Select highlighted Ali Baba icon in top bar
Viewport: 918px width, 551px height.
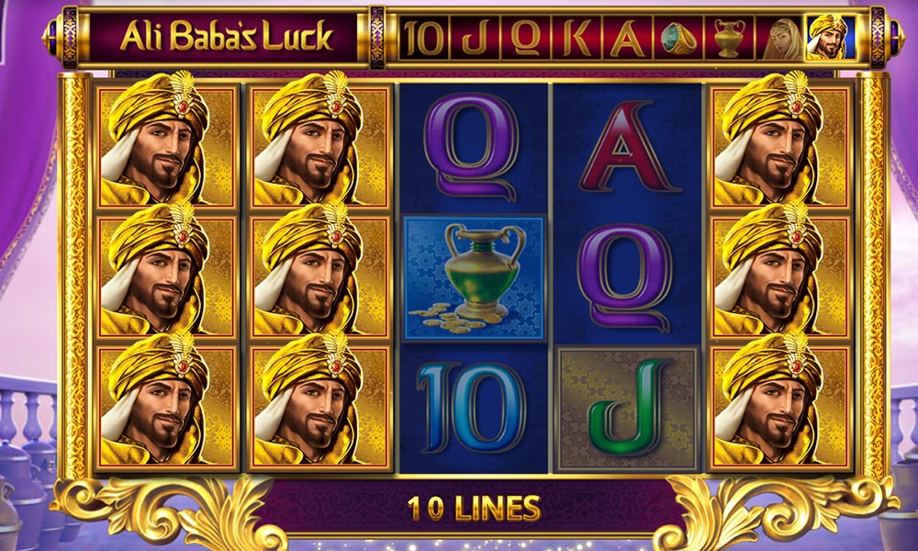tap(831, 38)
